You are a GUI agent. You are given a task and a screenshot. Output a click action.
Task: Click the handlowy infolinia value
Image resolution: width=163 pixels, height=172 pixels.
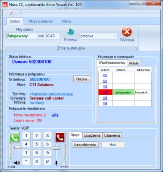pyautogui.click(x=37, y=102)
